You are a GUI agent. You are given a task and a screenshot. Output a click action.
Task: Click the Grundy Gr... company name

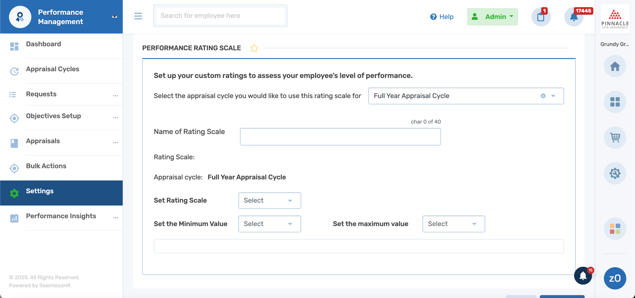tap(614, 44)
